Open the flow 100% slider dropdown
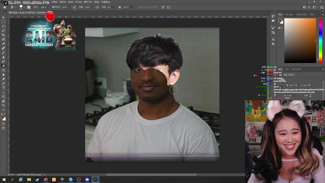325x183 pixels. [x=92, y=7]
